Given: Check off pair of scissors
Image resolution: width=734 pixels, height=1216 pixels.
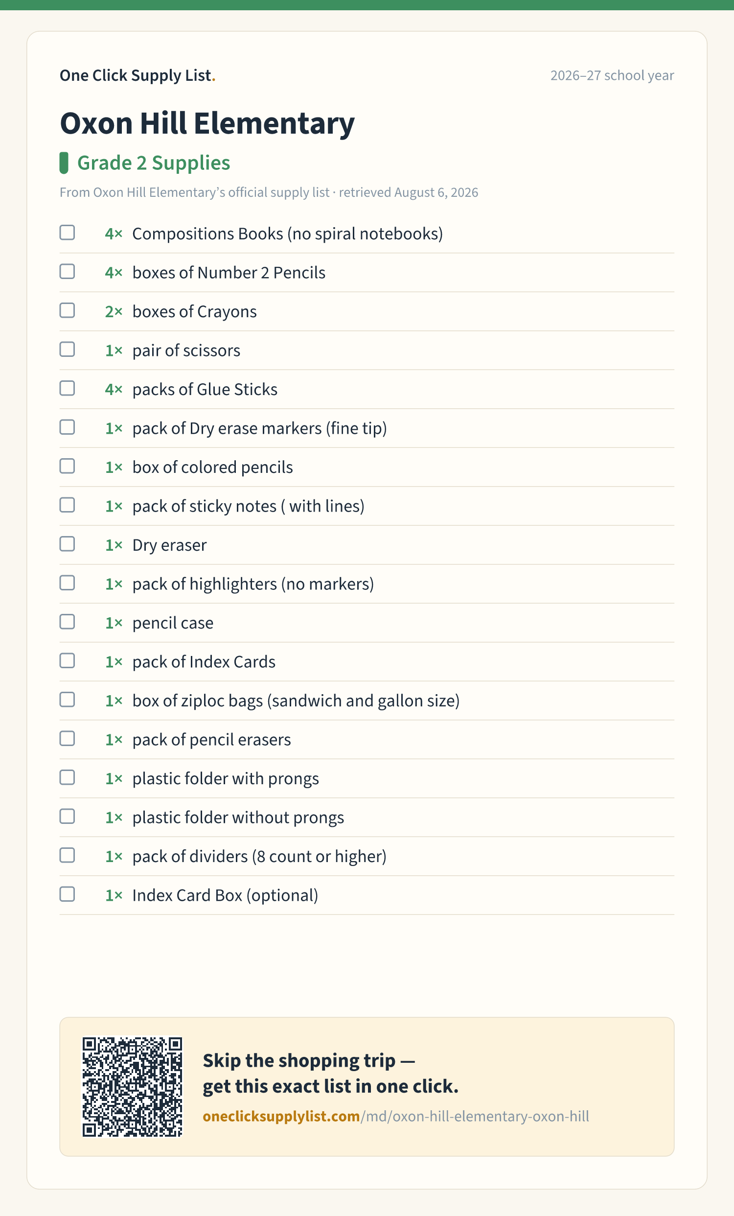Looking at the screenshot, I should click(x=67, y=350).
